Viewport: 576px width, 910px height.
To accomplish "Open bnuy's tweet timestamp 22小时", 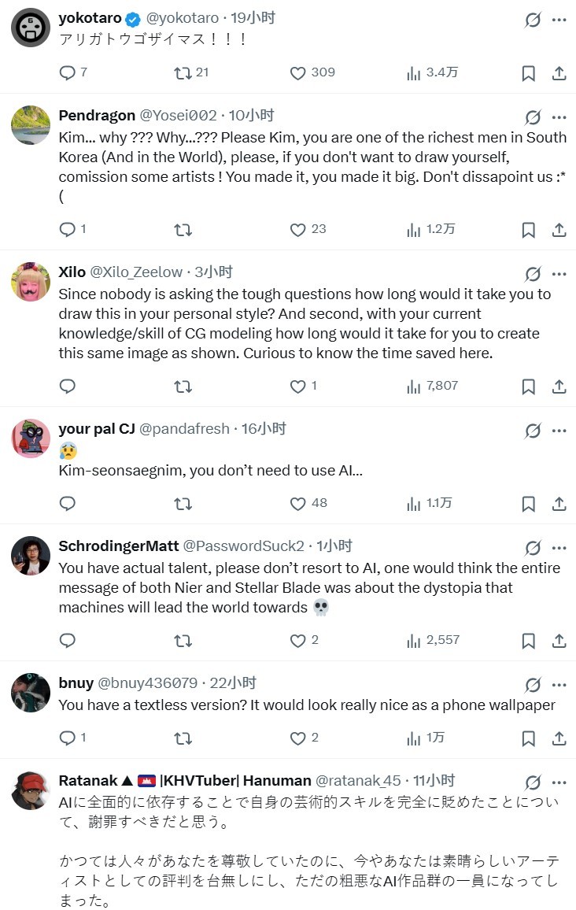I will pyautogui.click(x=234, y=682).
